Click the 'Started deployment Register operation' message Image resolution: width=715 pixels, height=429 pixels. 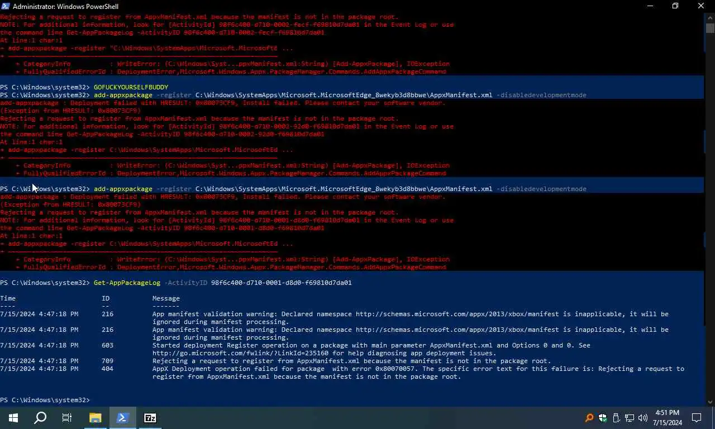point(371,349)
